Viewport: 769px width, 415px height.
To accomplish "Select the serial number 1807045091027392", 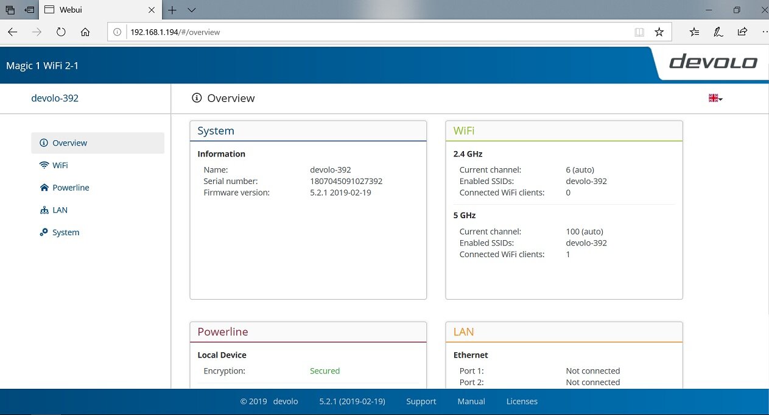I will click(346, 182).
